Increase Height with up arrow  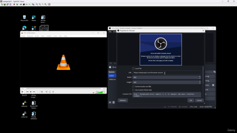click(x=200, y=81)
